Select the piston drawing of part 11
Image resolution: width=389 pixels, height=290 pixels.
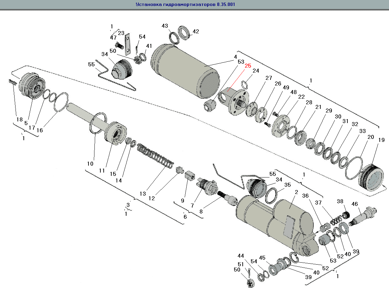(115, 133)
